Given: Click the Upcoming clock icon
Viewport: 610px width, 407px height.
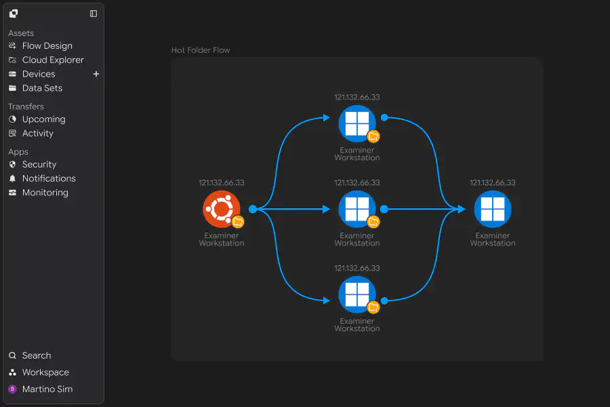Looking at the screenshot, I should coord(12,119).
